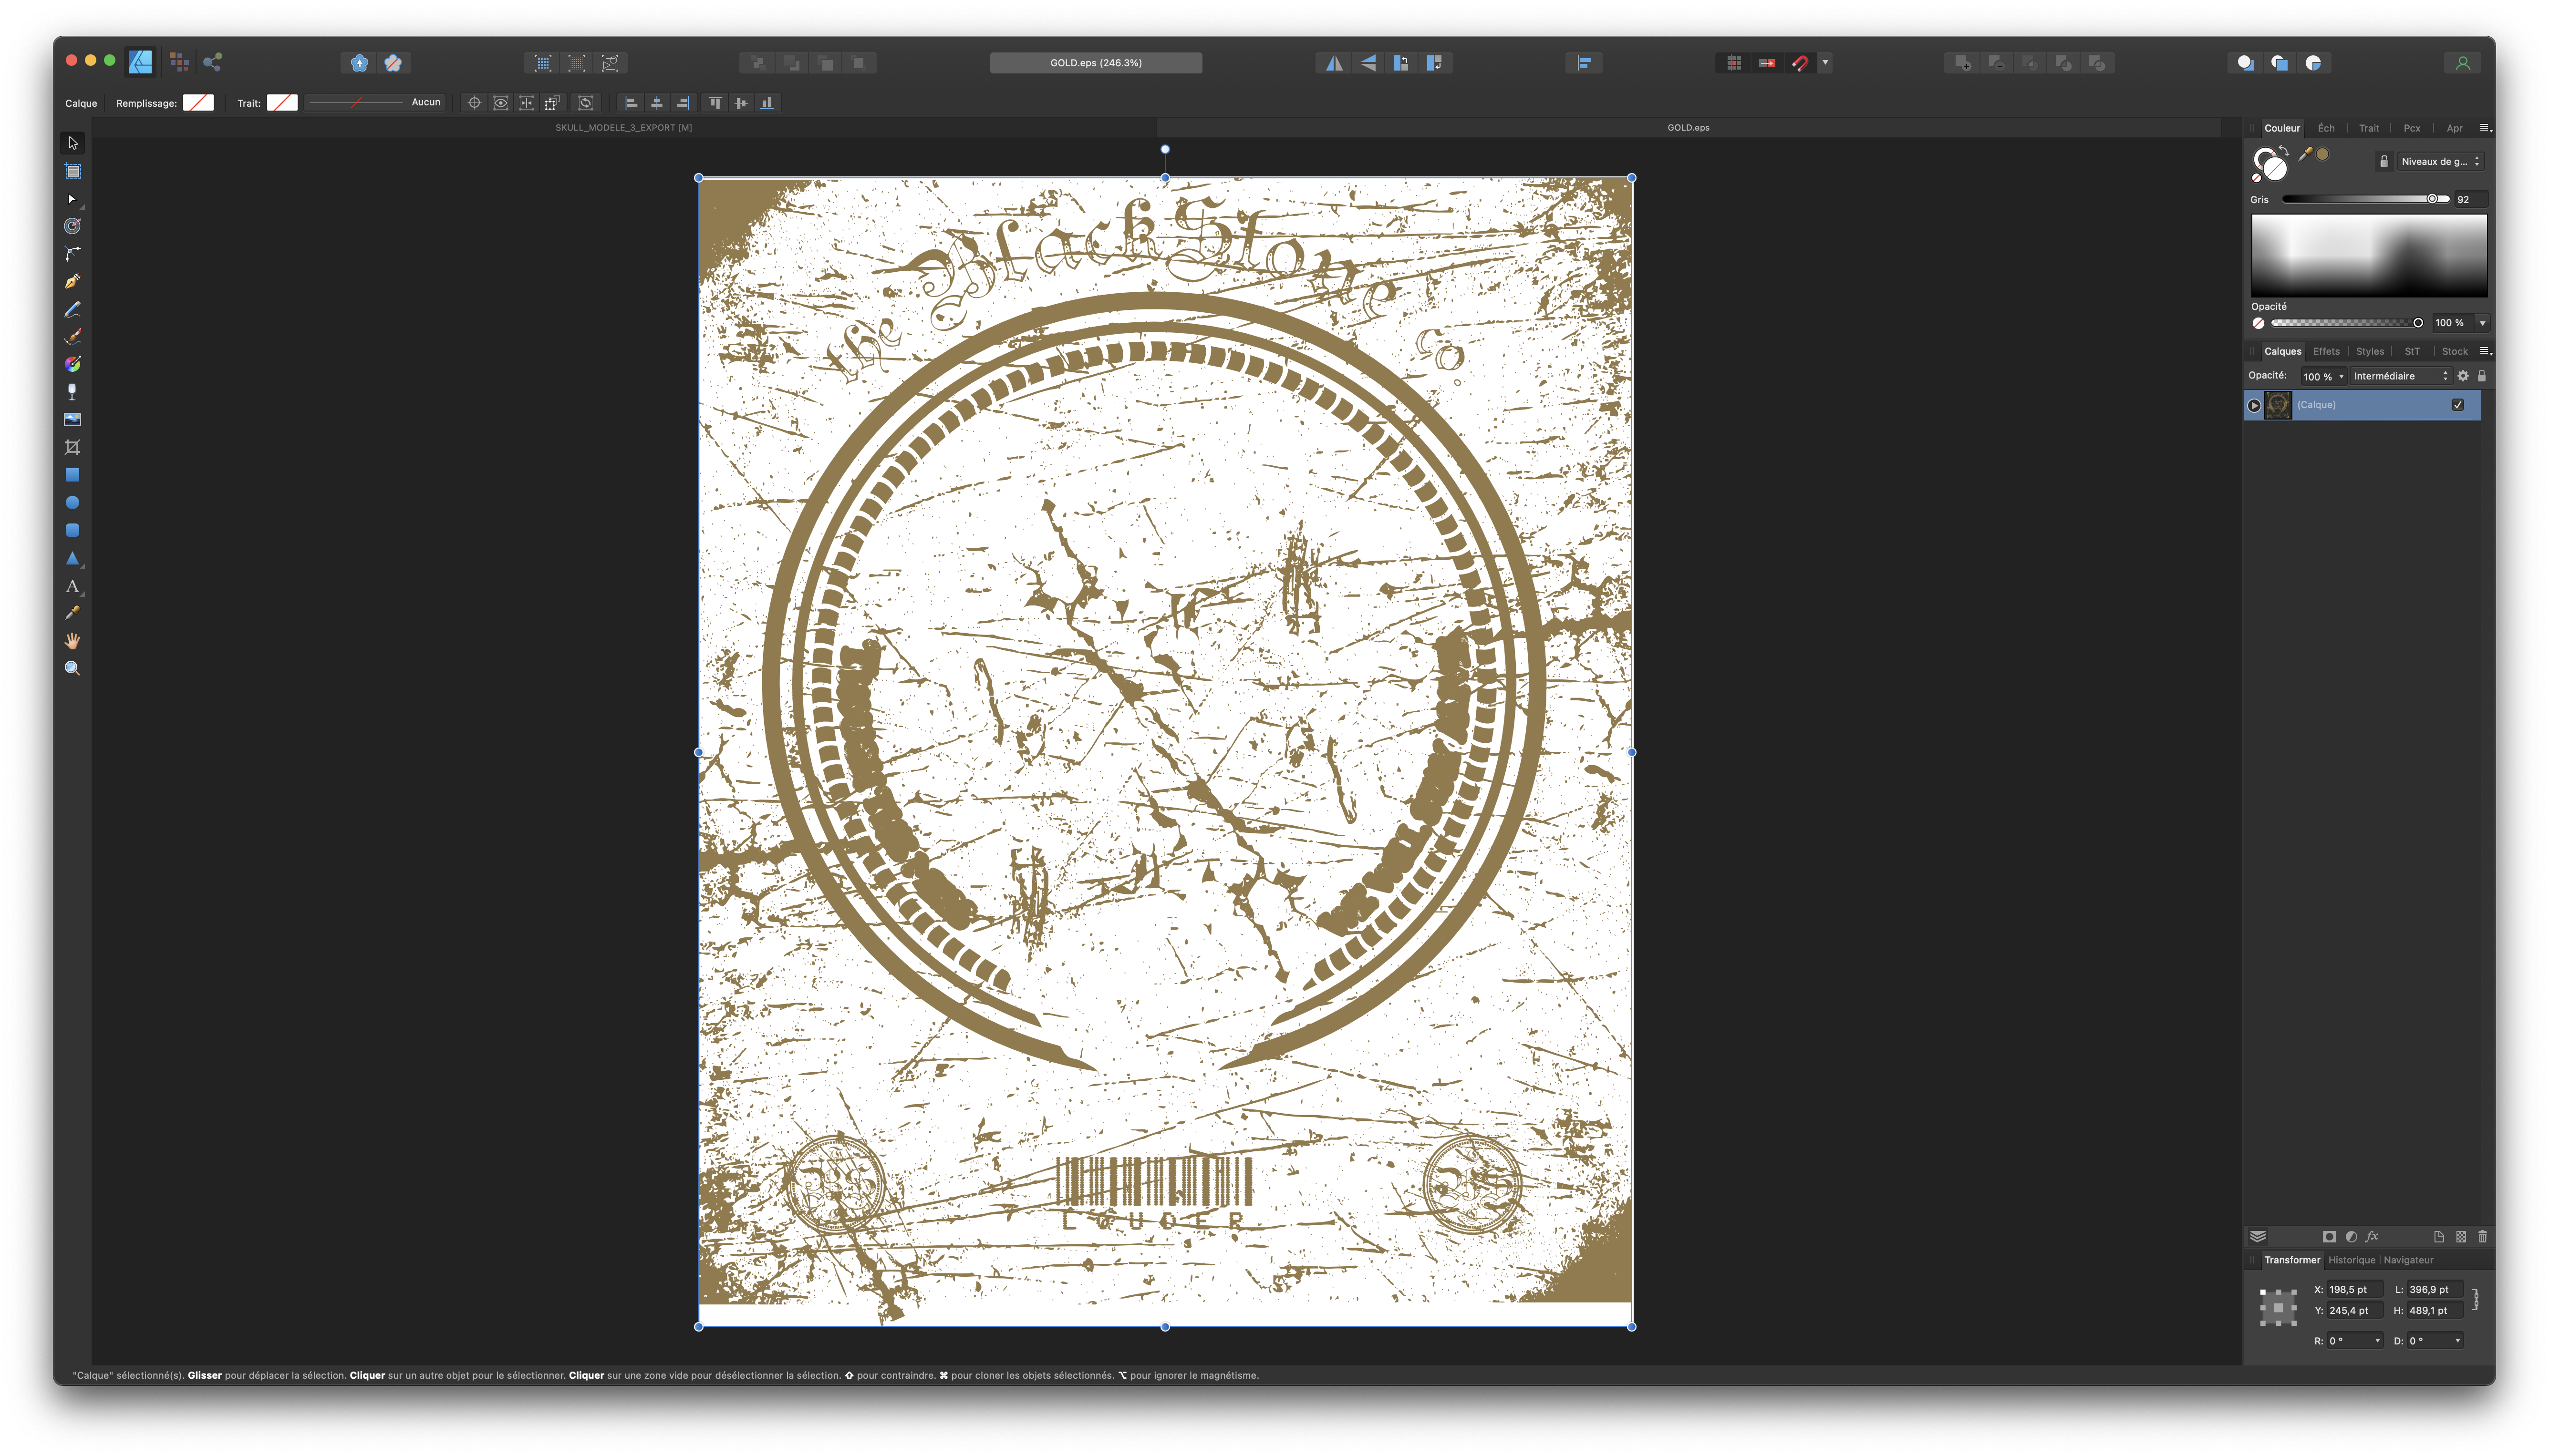The image size is (2549, 1456).
Task: Toggle the layer lock padlock in Calques panel
Action: (x=2481, y=376)
